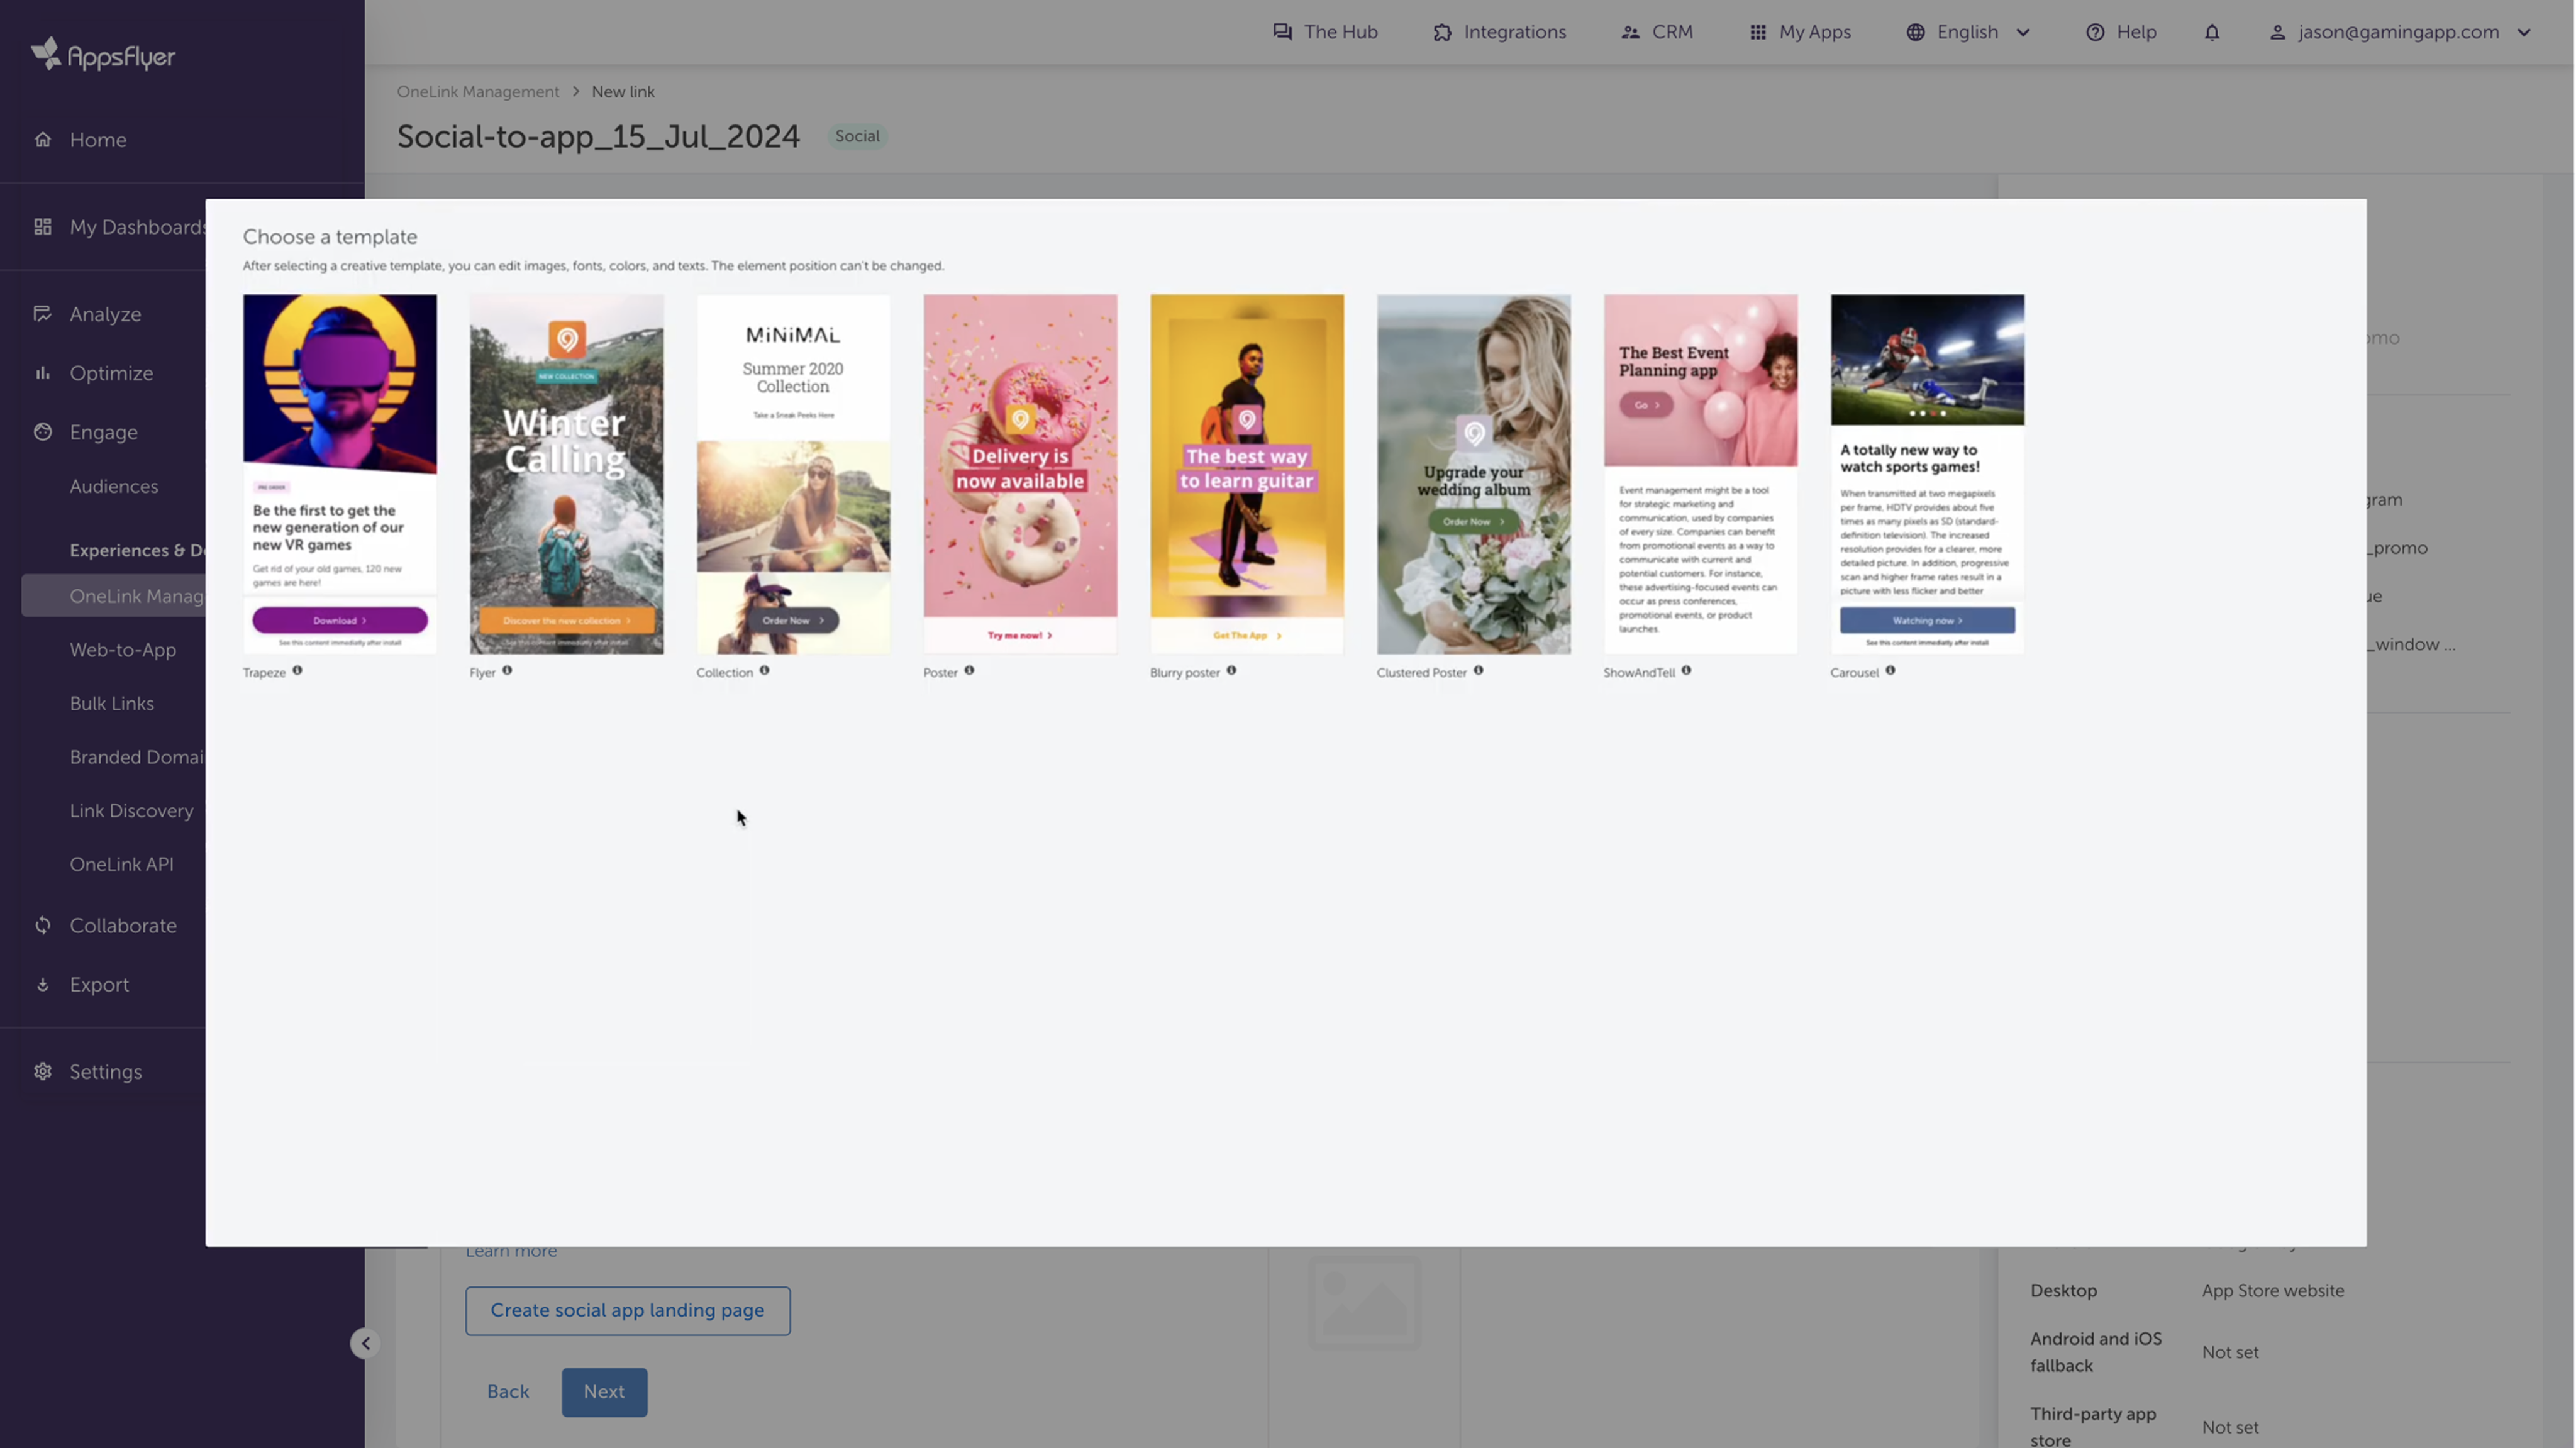
Task: Click info icon beside Carousel label
Action: point(1890,671)
